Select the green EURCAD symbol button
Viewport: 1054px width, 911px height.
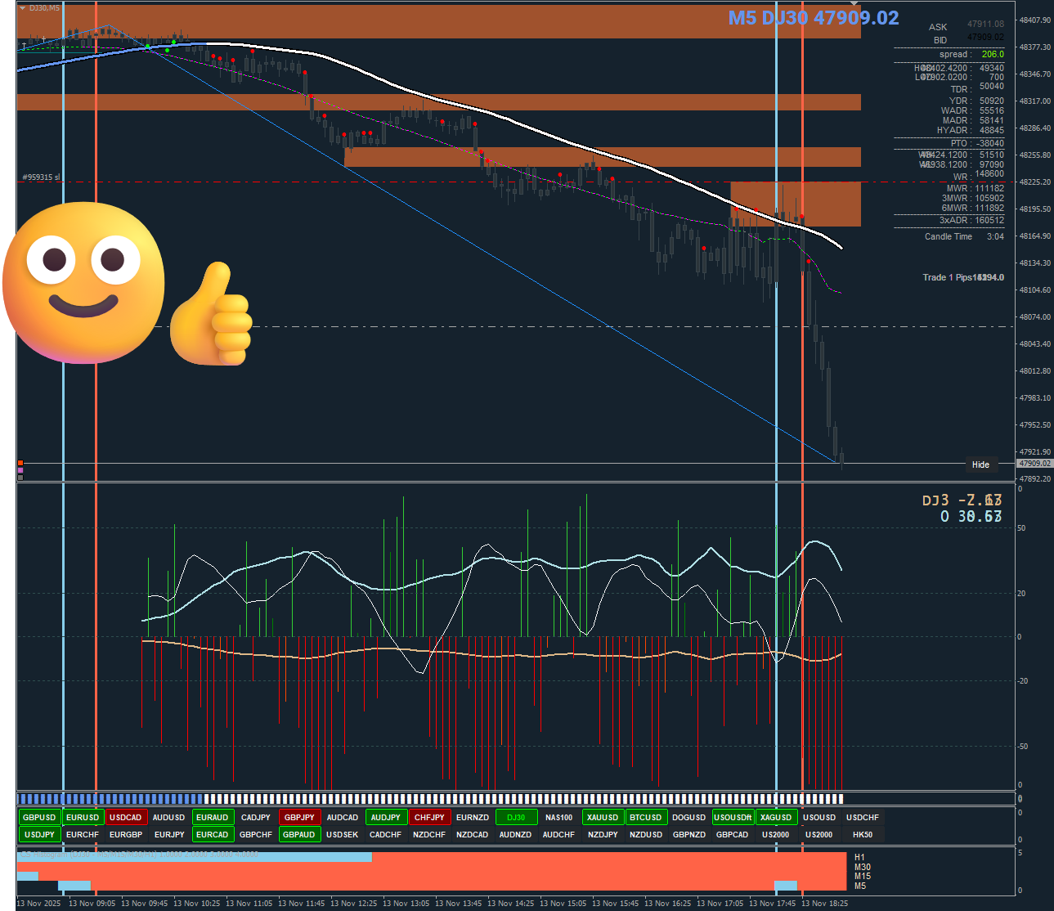213,835
